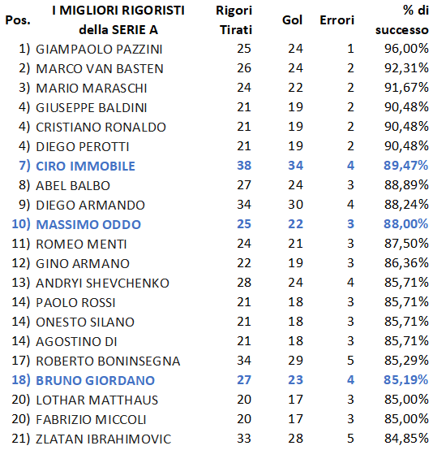The image size is (433, 450).
Task: Select CRISTIANO RONALDO name cell
Action: (101, 128)
